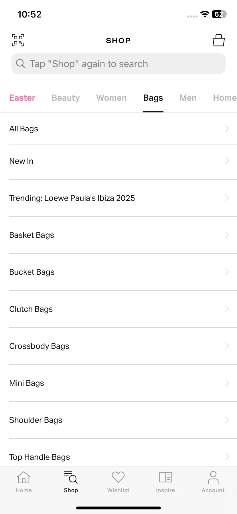237x514 pixels.
Task: Open Wishlist heart icon
Action: 118,477
